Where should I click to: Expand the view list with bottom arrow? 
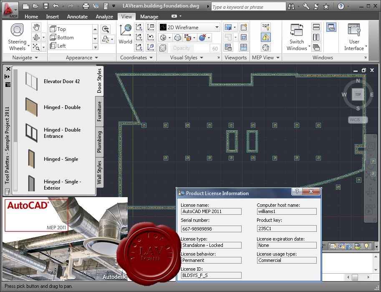point(95,47)
